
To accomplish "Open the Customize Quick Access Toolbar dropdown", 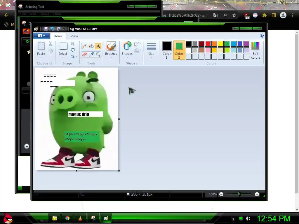I will [x=64, y=29].
